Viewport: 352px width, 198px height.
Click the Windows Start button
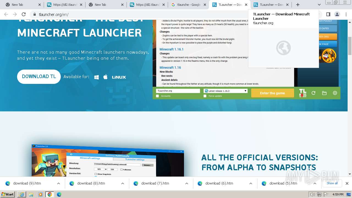click(7, 194)
